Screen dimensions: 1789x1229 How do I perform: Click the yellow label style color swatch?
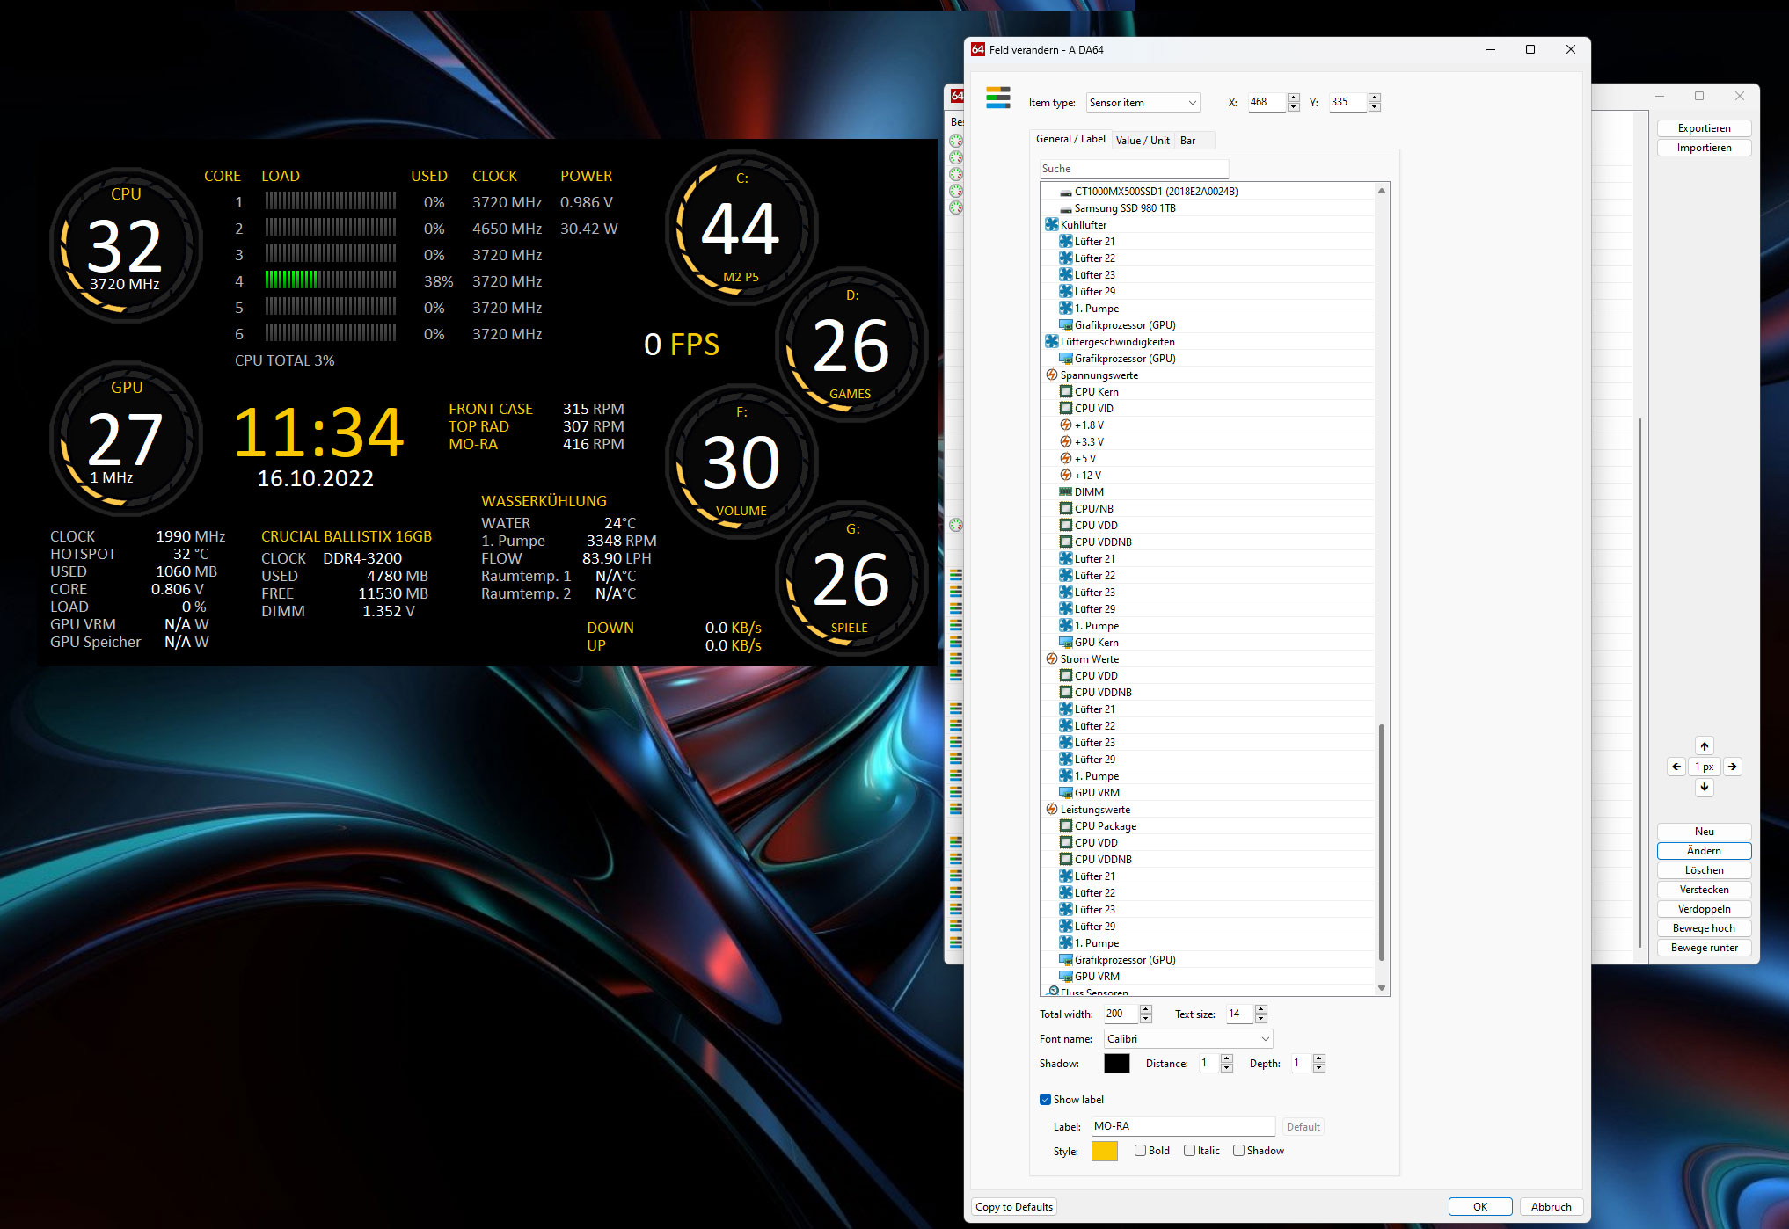click(1104, 1151)
